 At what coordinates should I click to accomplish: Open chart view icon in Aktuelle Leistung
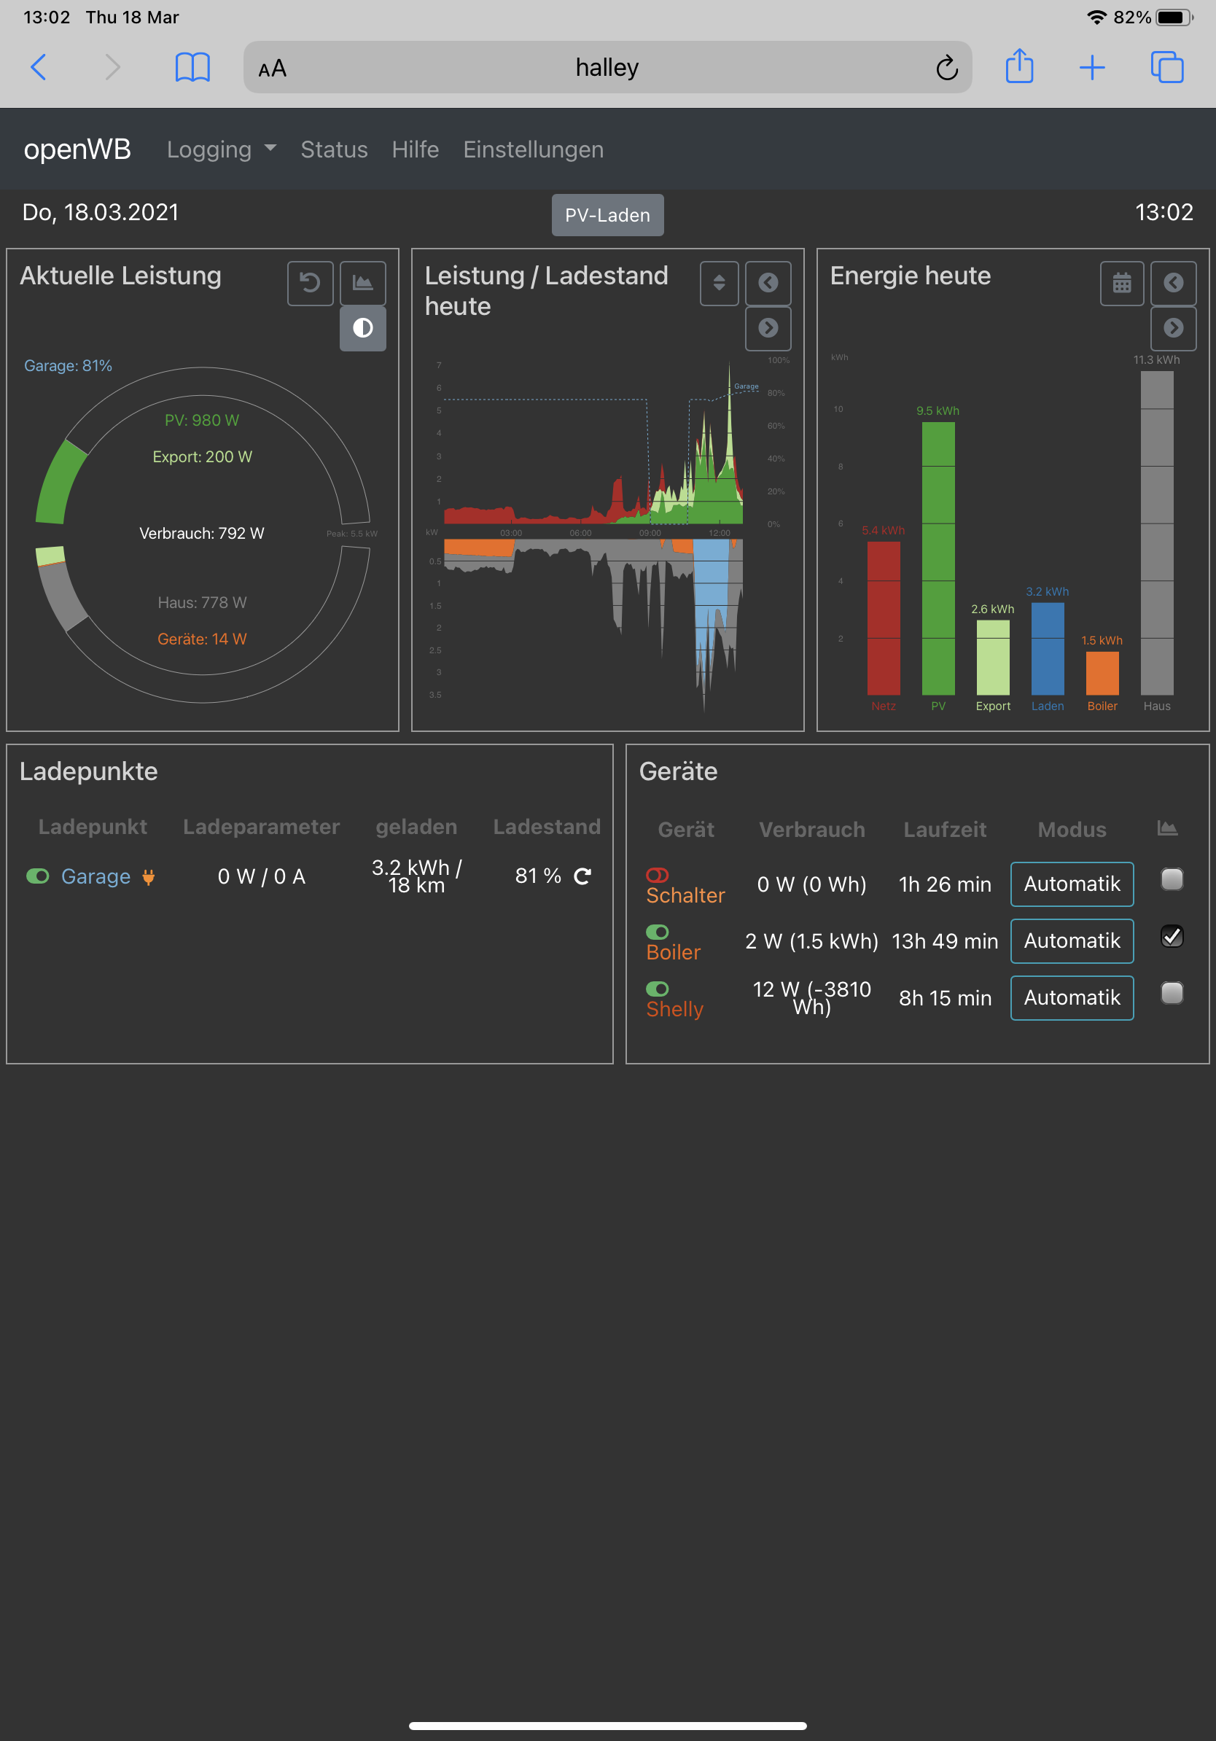[x=362, y=283]
